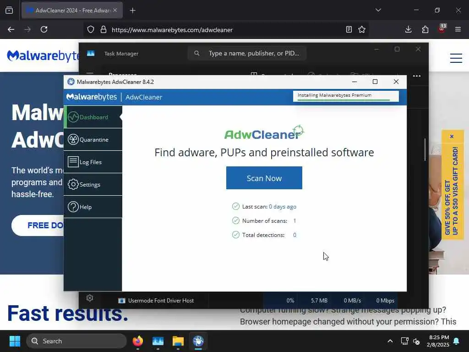Screen dimensions: 469x352
Task: Open the Log Files section
Action: [x=93, y=162]
